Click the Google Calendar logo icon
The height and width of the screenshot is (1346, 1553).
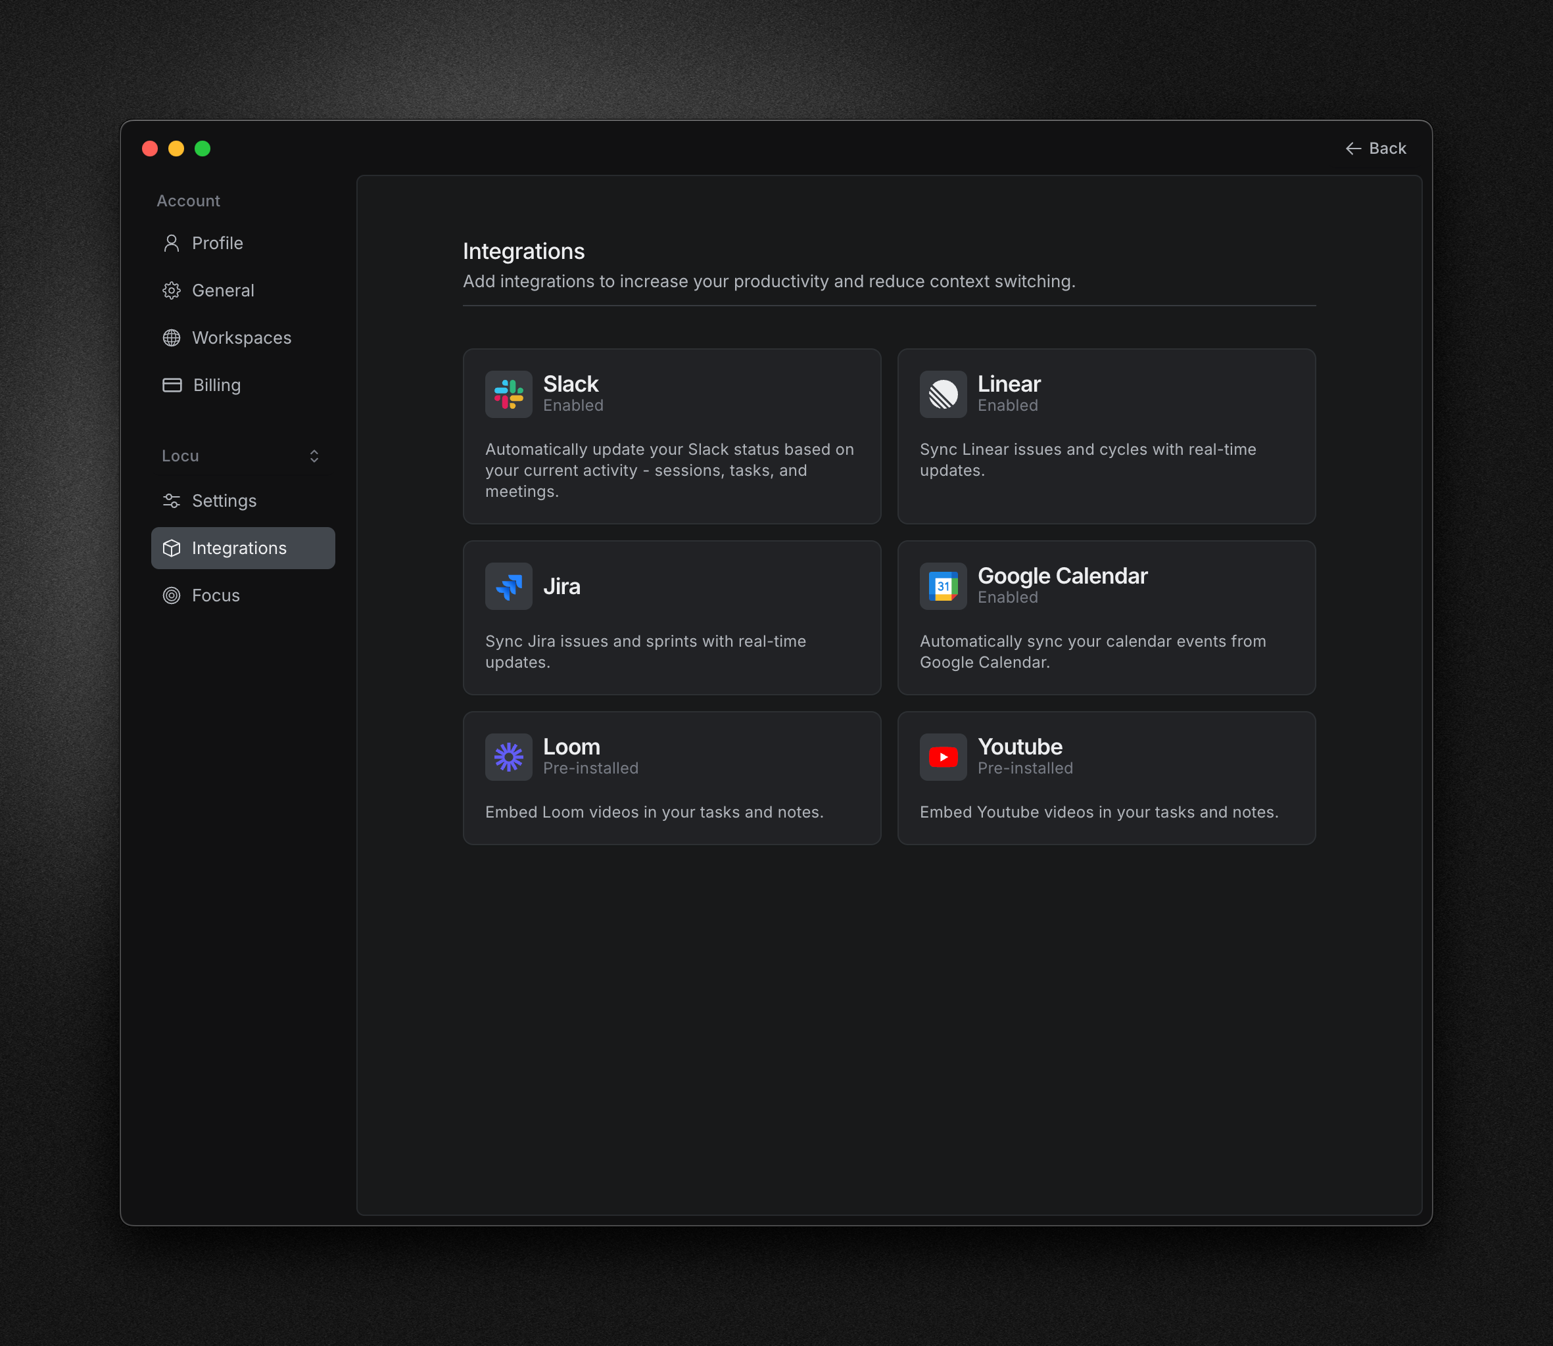tap(943, 586)
